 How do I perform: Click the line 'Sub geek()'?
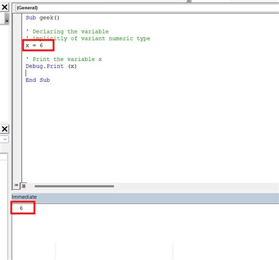coord(42,18)
